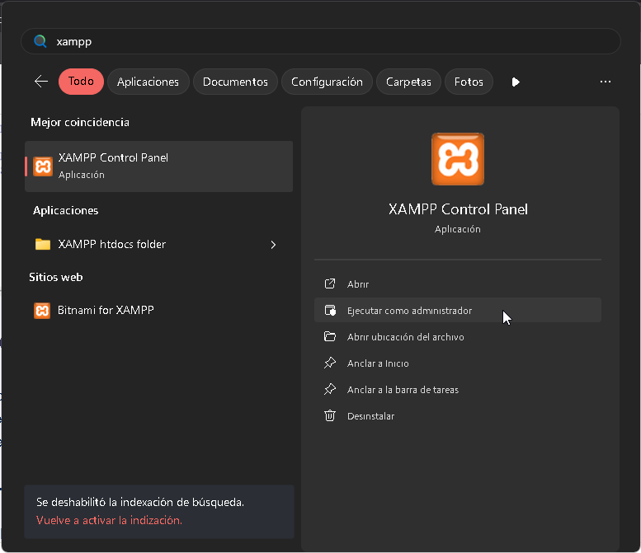Select the Aplicaciones filter tab
The width and height of the screenshot is (641, 553).
point(148,82)
